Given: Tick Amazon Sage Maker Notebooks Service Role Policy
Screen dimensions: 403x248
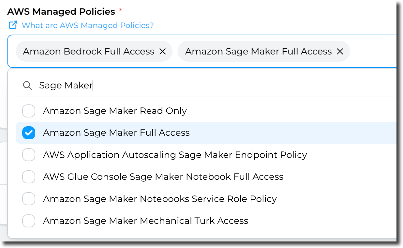Looking at the screenshot, I should (x=29, y=199).
